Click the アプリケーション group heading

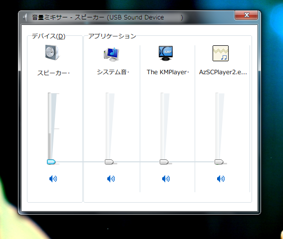coord(112,36)
